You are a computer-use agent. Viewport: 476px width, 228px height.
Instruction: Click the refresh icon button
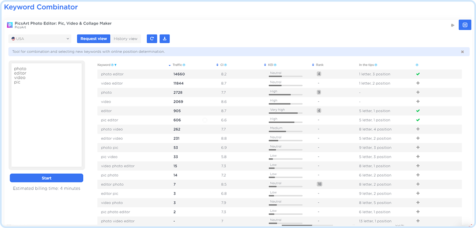pos(152,39)
